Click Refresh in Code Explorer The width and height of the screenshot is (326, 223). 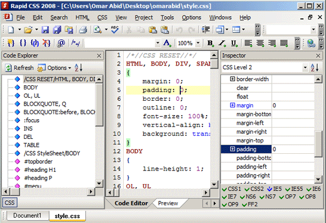point(19,68)
